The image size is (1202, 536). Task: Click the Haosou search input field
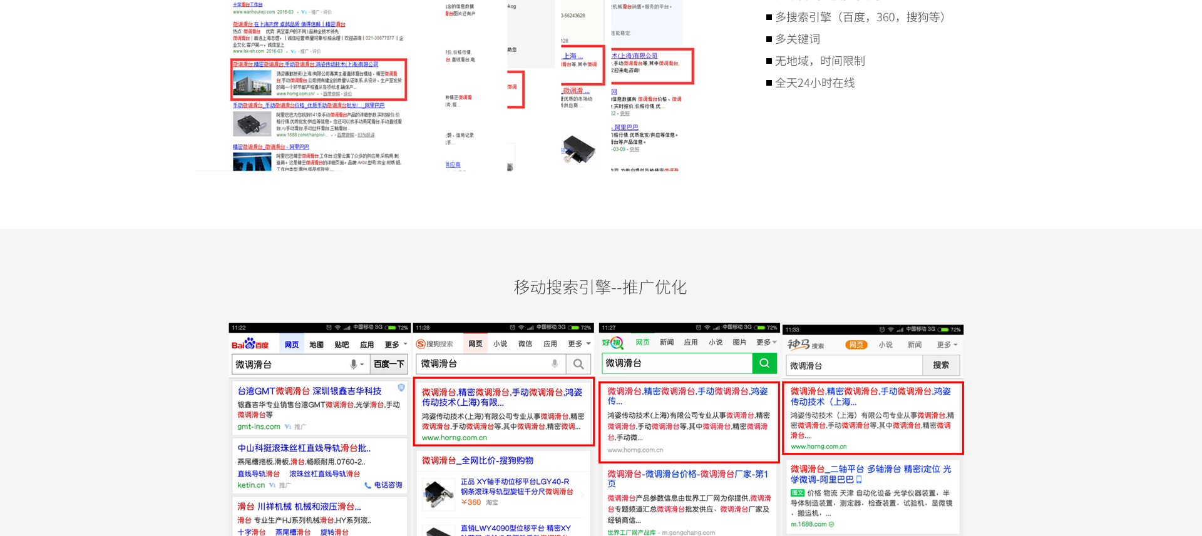pos(677,363)
